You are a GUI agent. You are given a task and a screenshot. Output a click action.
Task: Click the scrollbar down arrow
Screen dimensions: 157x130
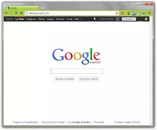151,124
